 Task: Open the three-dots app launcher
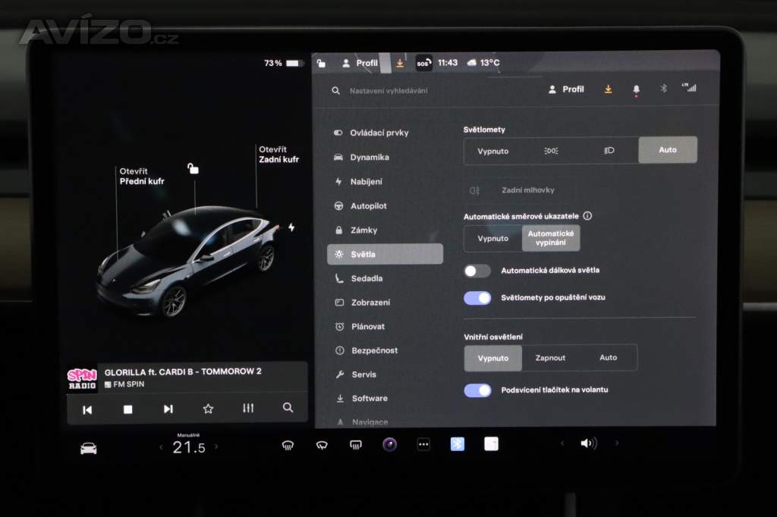(423, 445)
